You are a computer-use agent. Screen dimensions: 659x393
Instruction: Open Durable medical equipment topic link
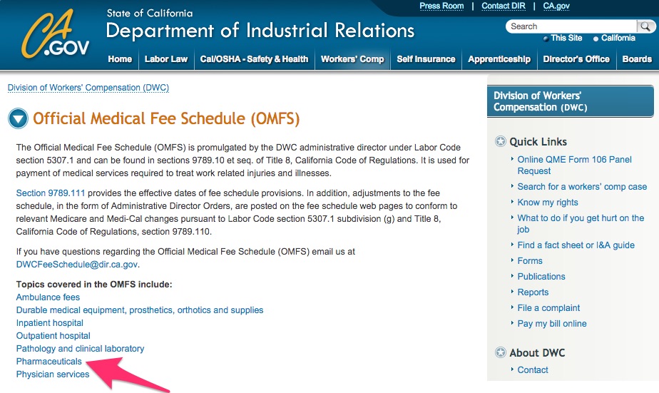click(x=140, y=310)
